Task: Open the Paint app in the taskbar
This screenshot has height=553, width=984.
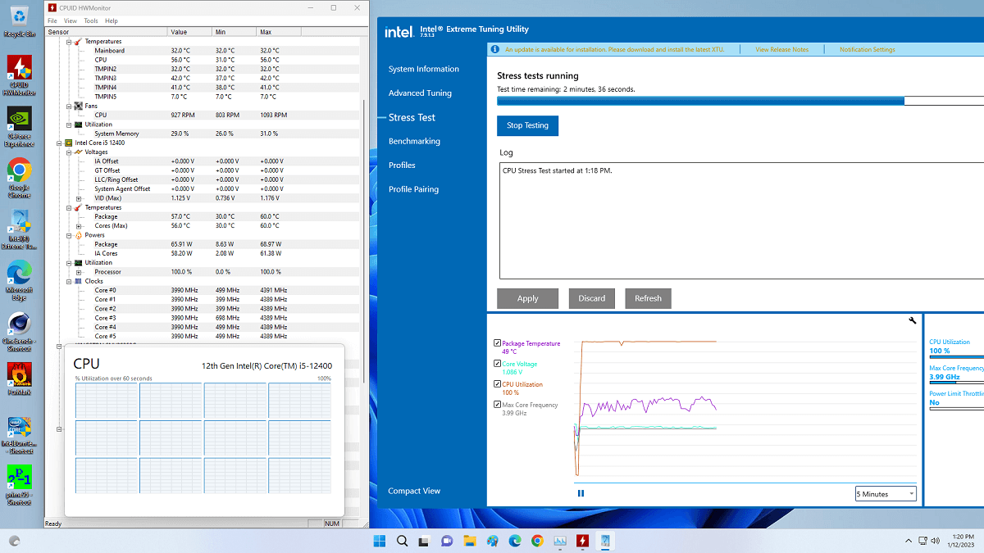Action: point(493,541)
